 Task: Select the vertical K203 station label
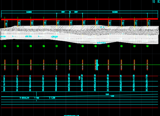point(80,78)
